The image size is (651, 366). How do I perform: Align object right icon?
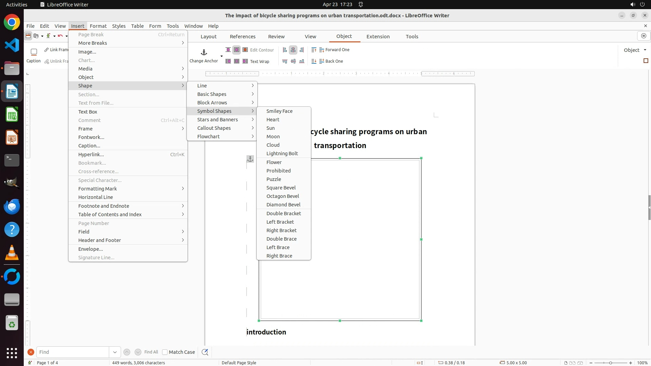[302, 50]
